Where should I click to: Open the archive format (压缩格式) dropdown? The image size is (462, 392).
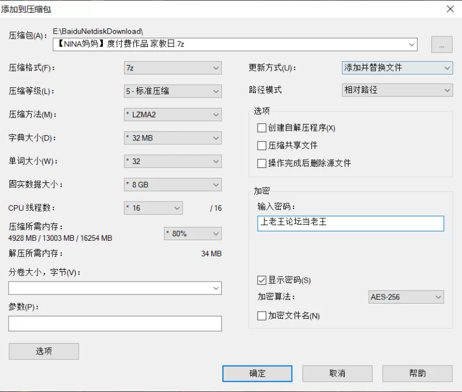pyautogui.click(x=173, y=68)
